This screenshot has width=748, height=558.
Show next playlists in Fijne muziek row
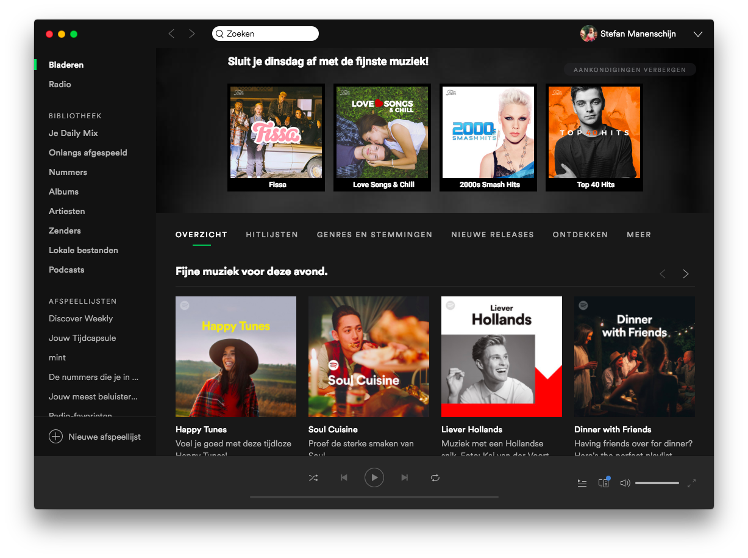(x=686, y=274)
